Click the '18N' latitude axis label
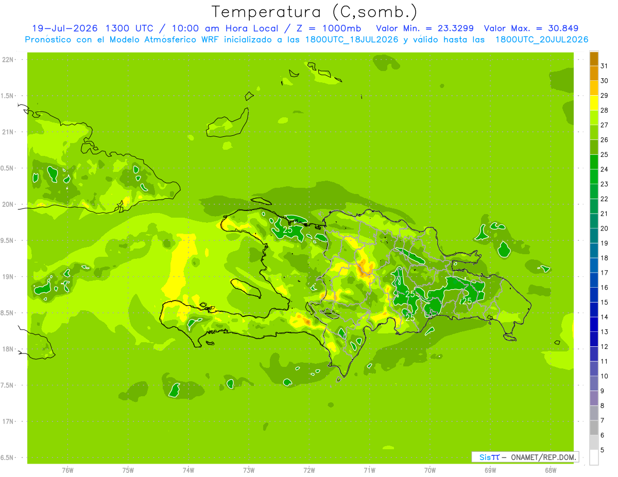This screenshot has width=618, height=477. pos(8,349)
